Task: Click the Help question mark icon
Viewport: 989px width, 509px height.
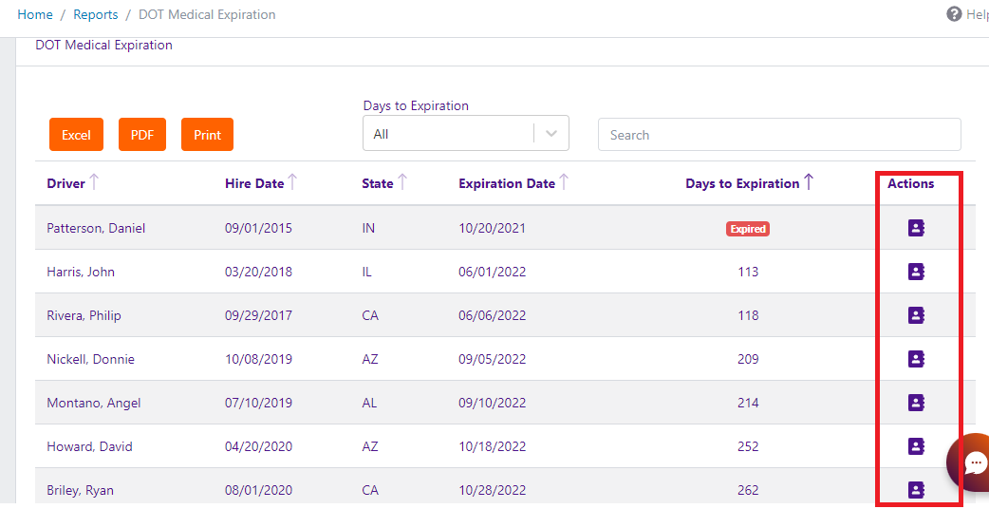Action: pyautogui.click(x=954, y=14)
